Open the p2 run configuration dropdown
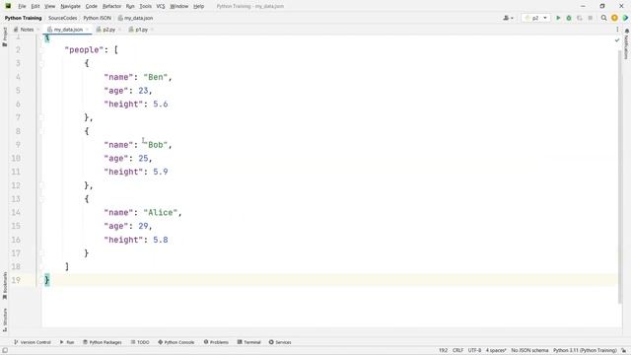Image resolution: width=631 pixels, height=355 pixels. pos(535,18)
